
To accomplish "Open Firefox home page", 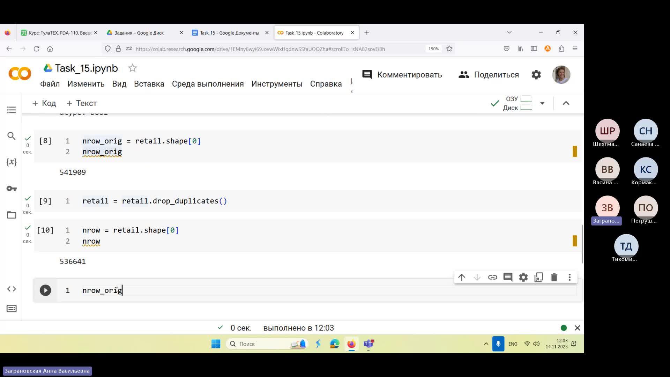I will coord(50,49).
